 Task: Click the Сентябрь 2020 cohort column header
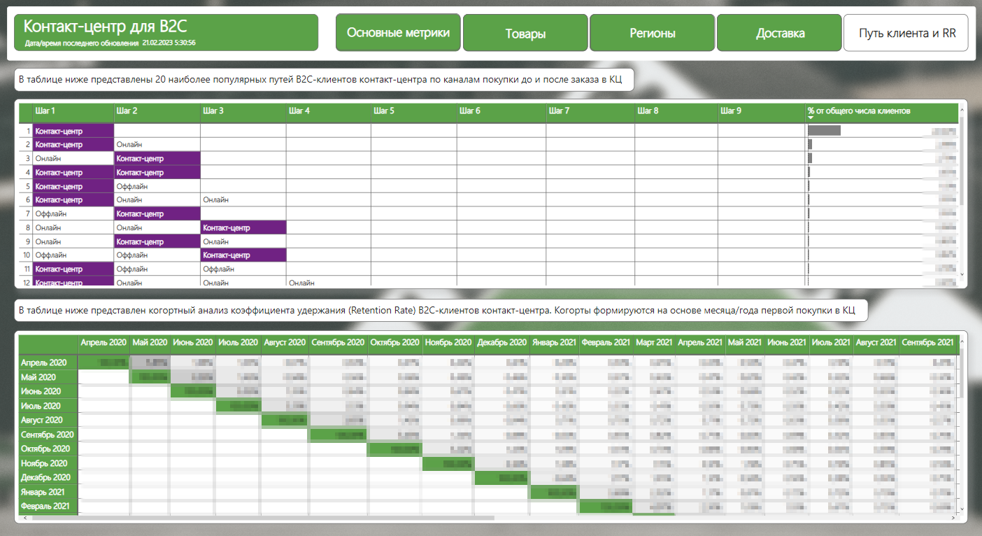tap(338, 343)
